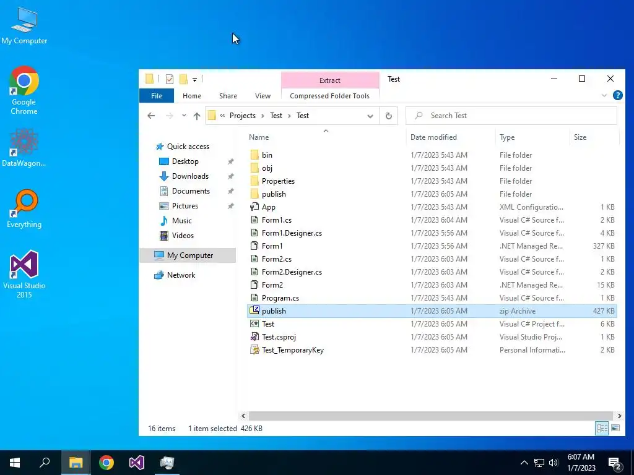Switch to Large icons view button
634x475 pixels.
point(615,428)
